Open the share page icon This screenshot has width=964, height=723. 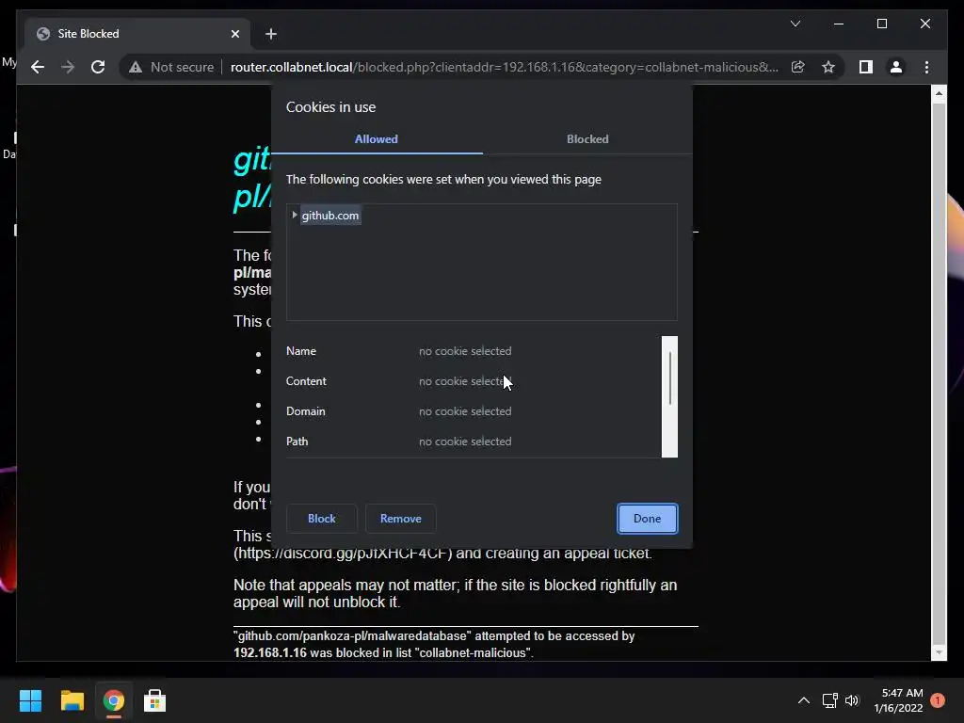click(798, 67)
